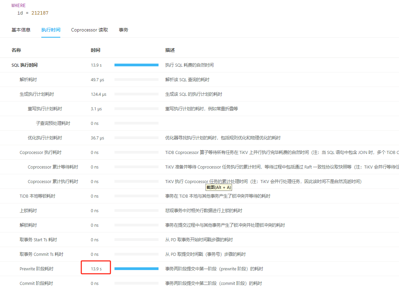
Task: Click the 取事务 Commit Ts 耗时 label
Action: (x=41, y=254)
